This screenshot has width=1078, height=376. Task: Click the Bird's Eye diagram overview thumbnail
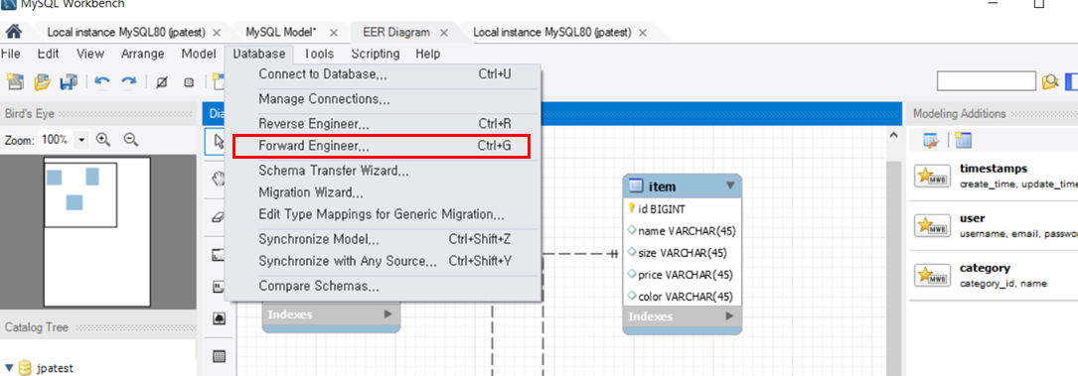click(97, 232)
